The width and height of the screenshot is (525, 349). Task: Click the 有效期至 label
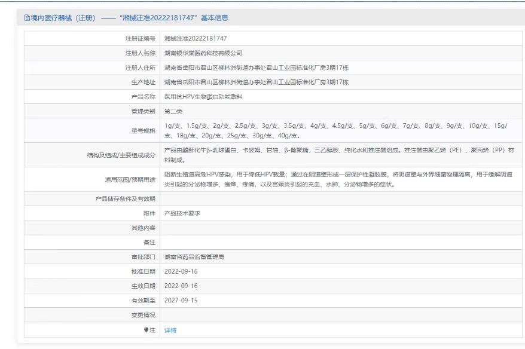144,301
